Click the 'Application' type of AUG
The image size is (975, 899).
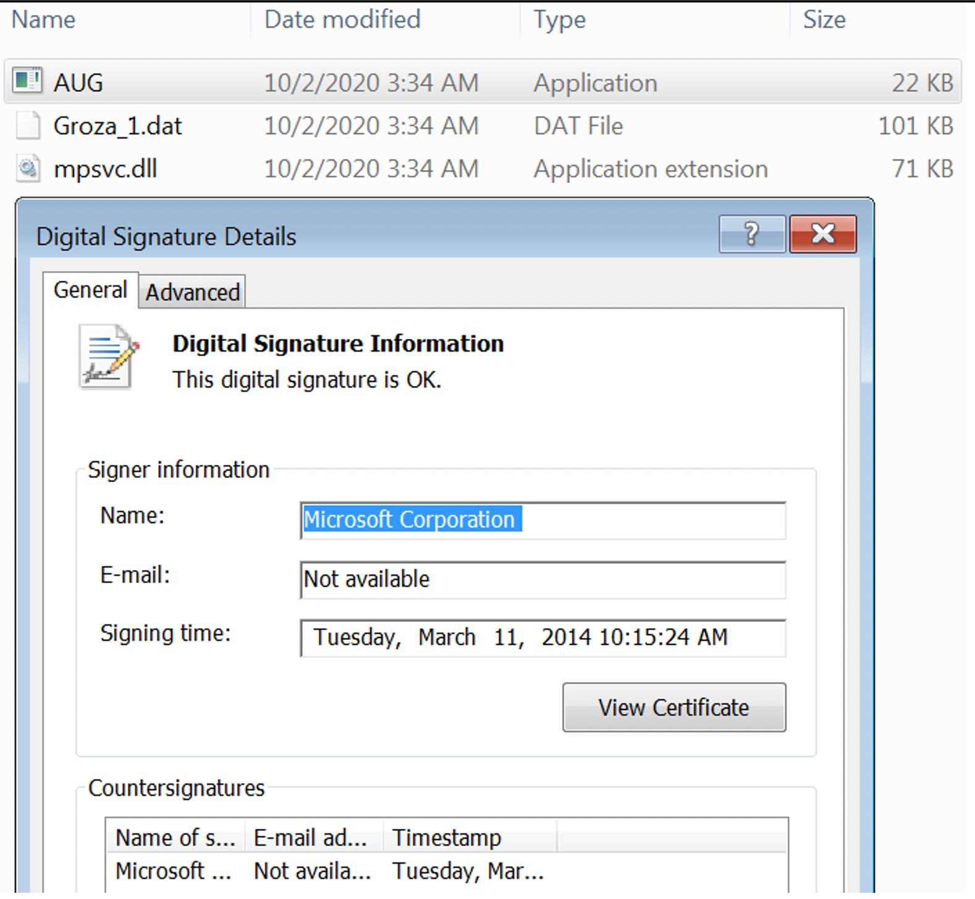[596, 83]
